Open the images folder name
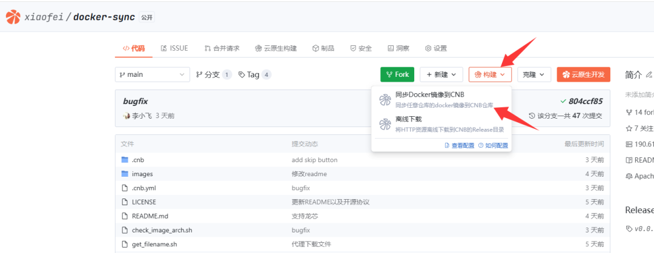The width and height of the screenshot is (654, 253). [x=142, y=174]
